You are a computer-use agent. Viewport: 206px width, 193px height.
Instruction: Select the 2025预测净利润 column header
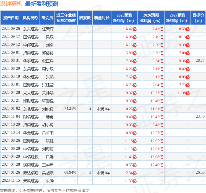coord(124,18)
